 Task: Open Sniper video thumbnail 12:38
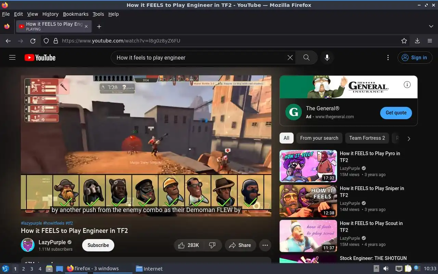click(308, 201)
